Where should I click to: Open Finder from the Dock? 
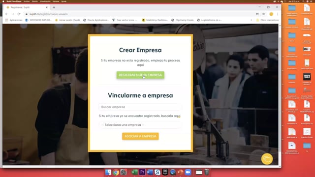pos(108,172)
